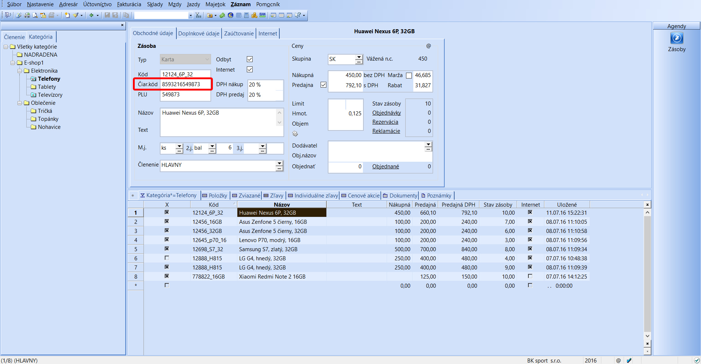Click the blue pen icon in status bar

[629, 360]
